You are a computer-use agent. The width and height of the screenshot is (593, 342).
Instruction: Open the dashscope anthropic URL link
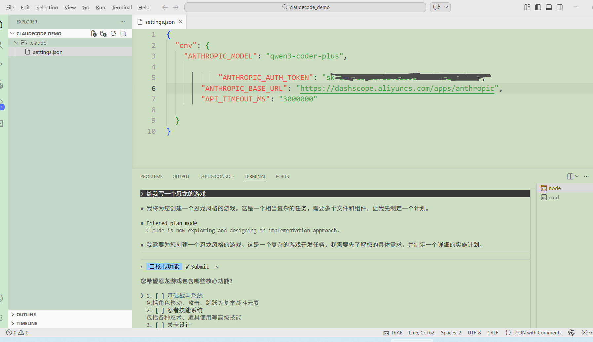[x=397, y=89]
